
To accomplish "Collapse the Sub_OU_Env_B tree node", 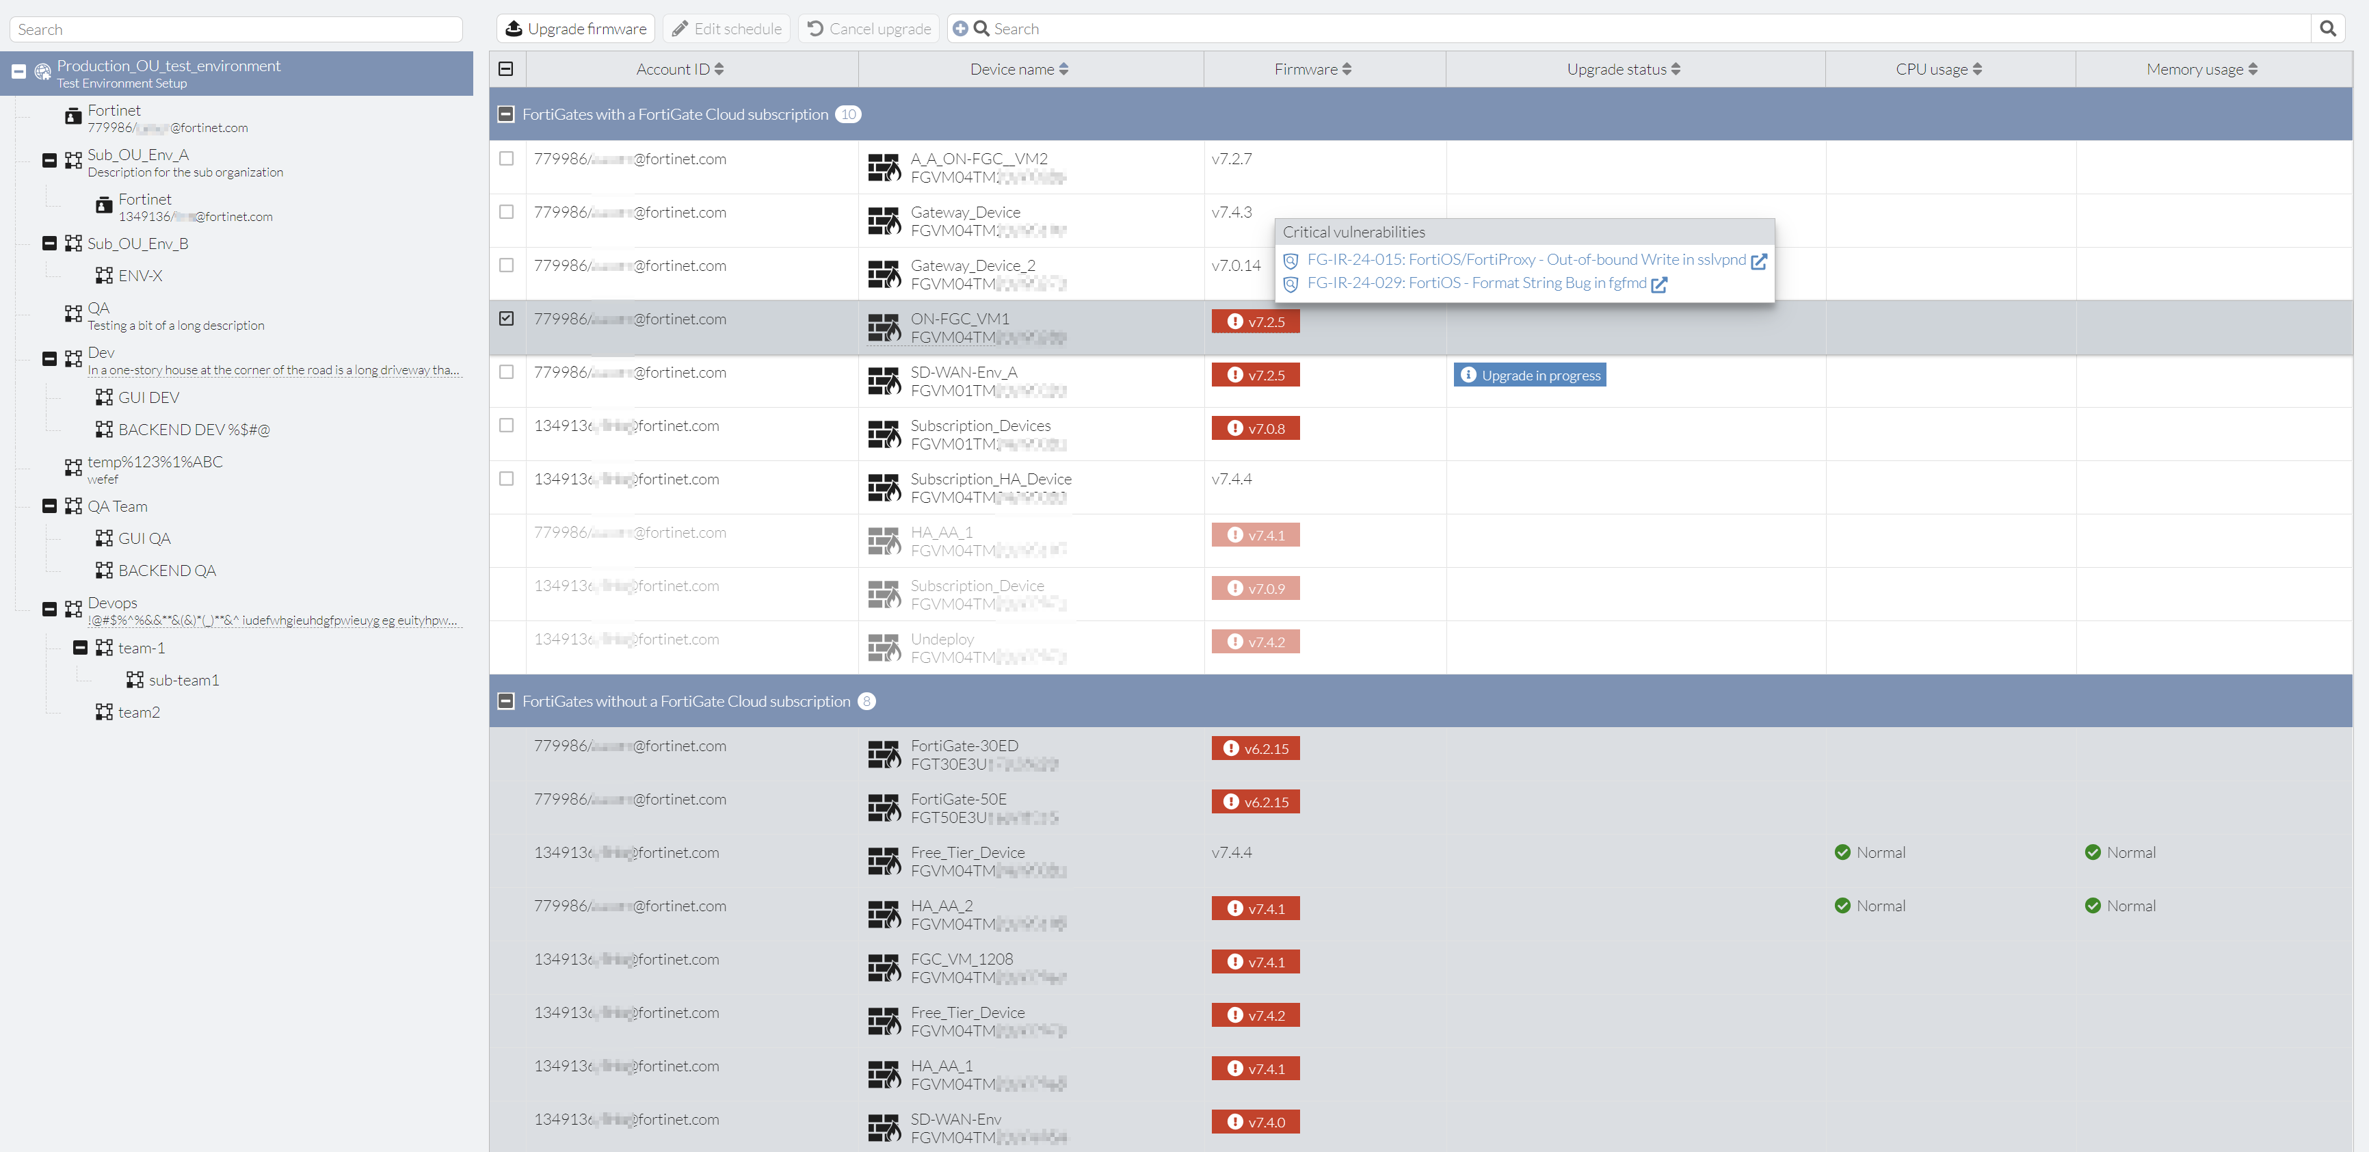I will click(50, 244).
